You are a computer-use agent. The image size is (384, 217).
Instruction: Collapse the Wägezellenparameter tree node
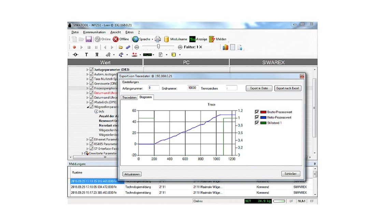pyautogui.click(x=87, y=107)
